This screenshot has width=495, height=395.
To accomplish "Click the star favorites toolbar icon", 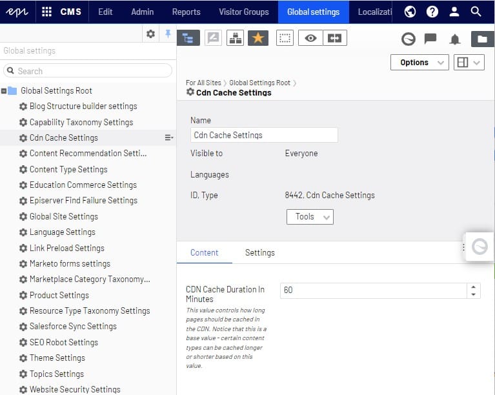I will [258, 38].
